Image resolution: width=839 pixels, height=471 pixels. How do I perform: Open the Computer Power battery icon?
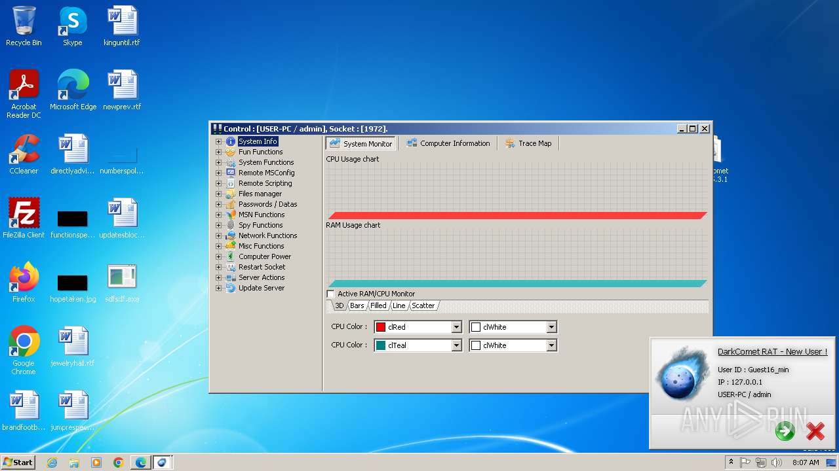pos(231,256)
